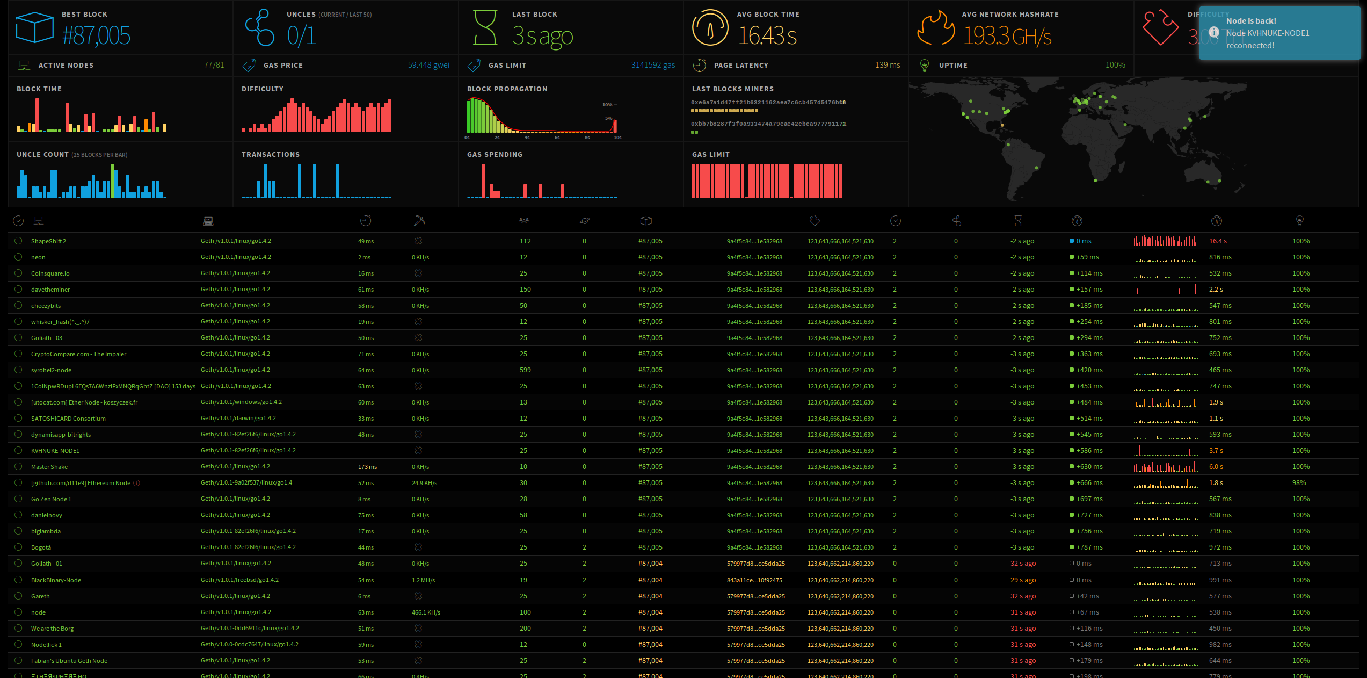Click info icon beside github.com/d11e9 Ethereum Node
This screenshot has width=1367, height=678.
tap(136, 483)
